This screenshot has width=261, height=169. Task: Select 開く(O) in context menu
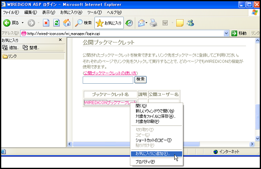pyautogui.click(x=156, y=106)
